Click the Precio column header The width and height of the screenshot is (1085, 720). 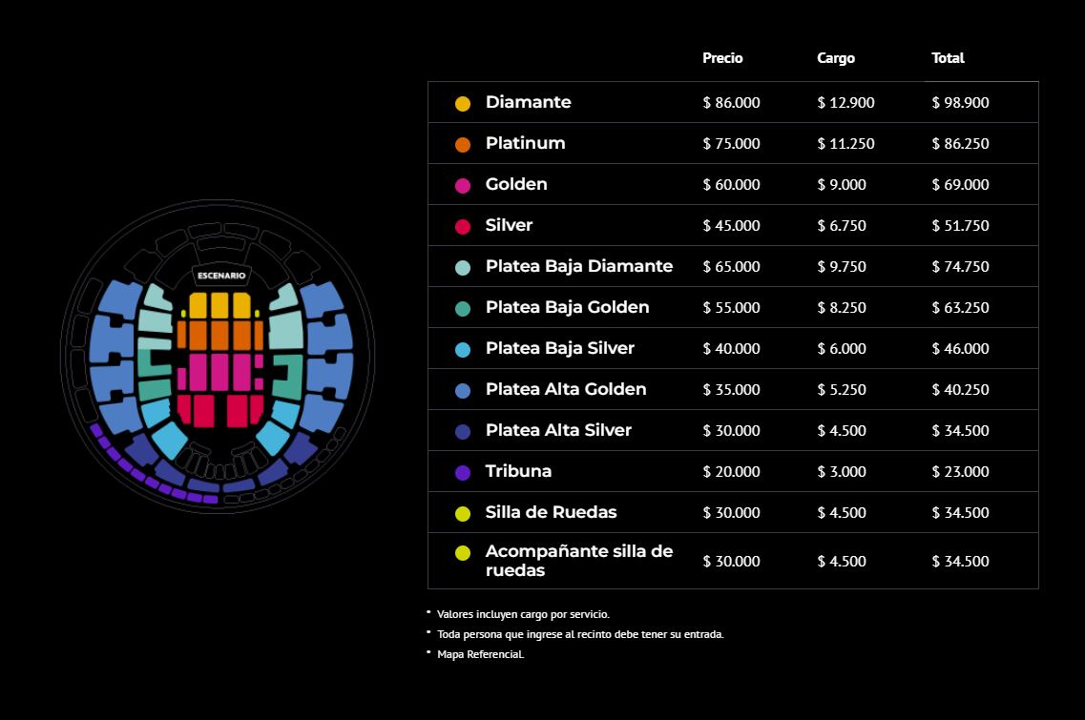coord(722,58)
